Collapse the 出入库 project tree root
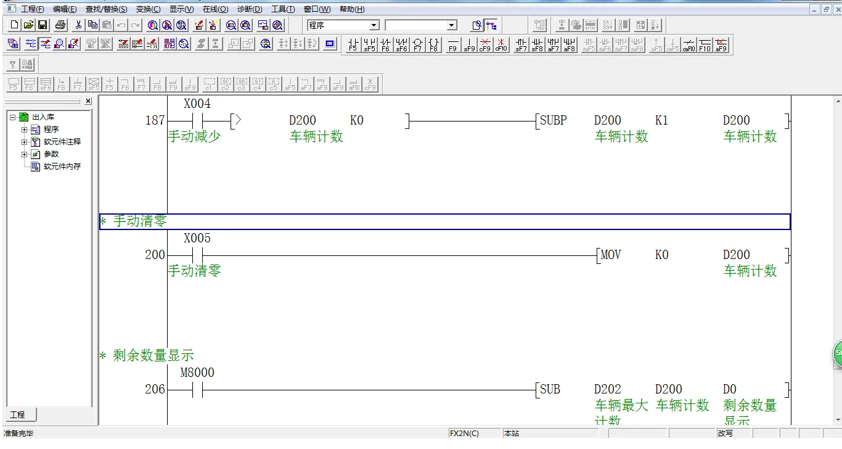 pyautogui.click(x=12, y=117)
